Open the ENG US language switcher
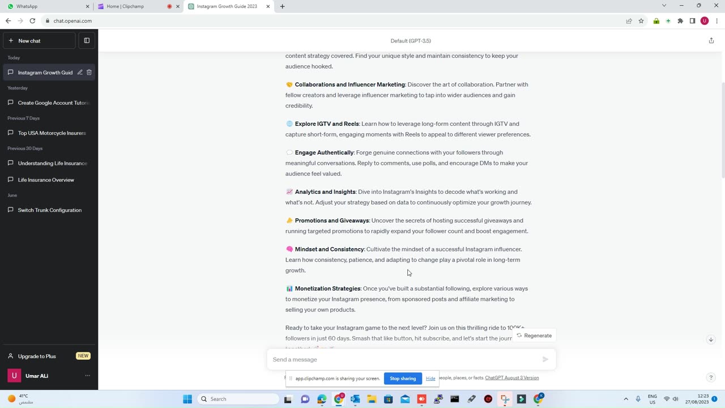 (x=652, y=399)
